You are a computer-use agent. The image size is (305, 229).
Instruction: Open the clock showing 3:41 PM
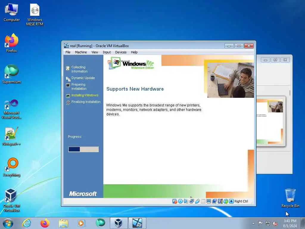pyautogui.click(x=290, y=223)
